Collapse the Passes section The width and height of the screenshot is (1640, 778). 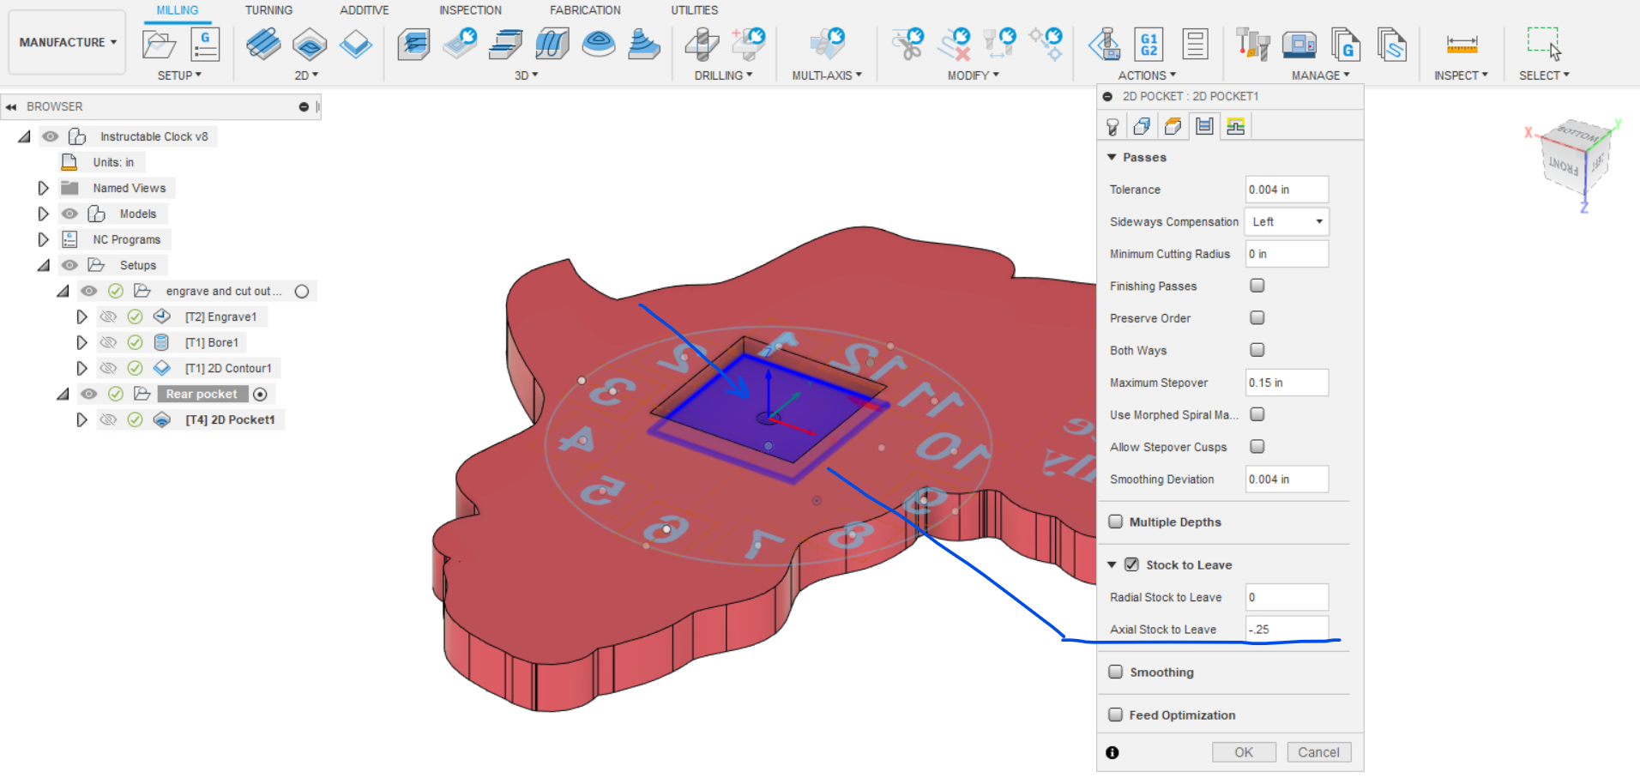tap(1112, 157)
